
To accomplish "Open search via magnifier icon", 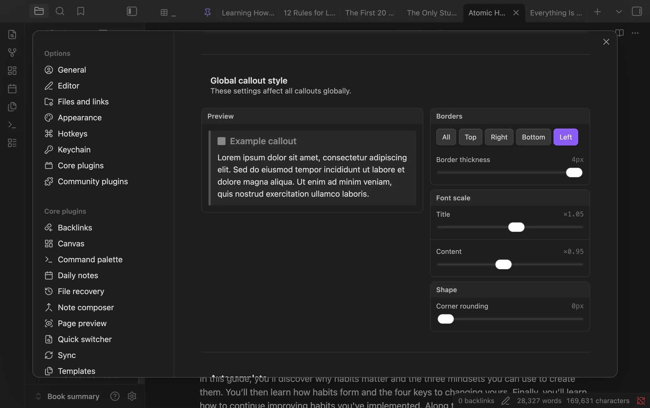I will (60, 11).
